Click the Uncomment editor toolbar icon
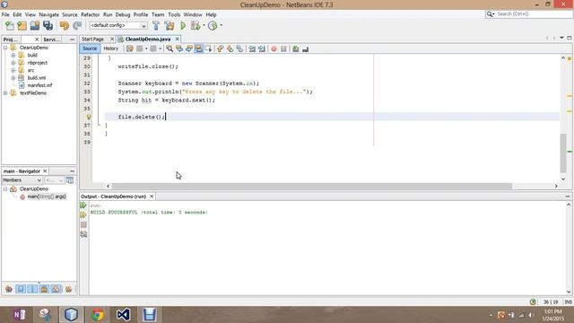 point(305,48)
